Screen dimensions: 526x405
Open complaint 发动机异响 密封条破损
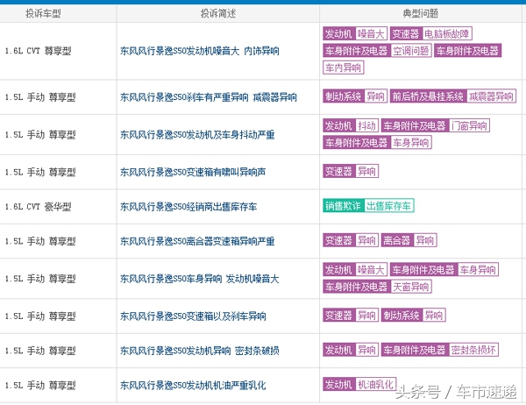click(x=200, y=351)
